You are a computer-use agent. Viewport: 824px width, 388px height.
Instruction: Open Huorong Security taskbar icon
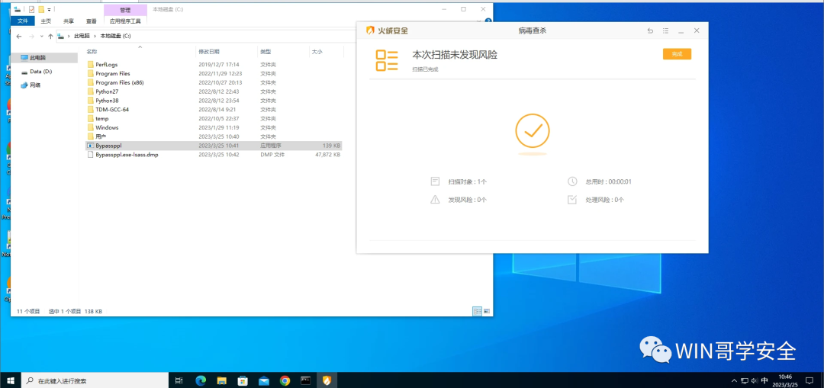(327, 380)
